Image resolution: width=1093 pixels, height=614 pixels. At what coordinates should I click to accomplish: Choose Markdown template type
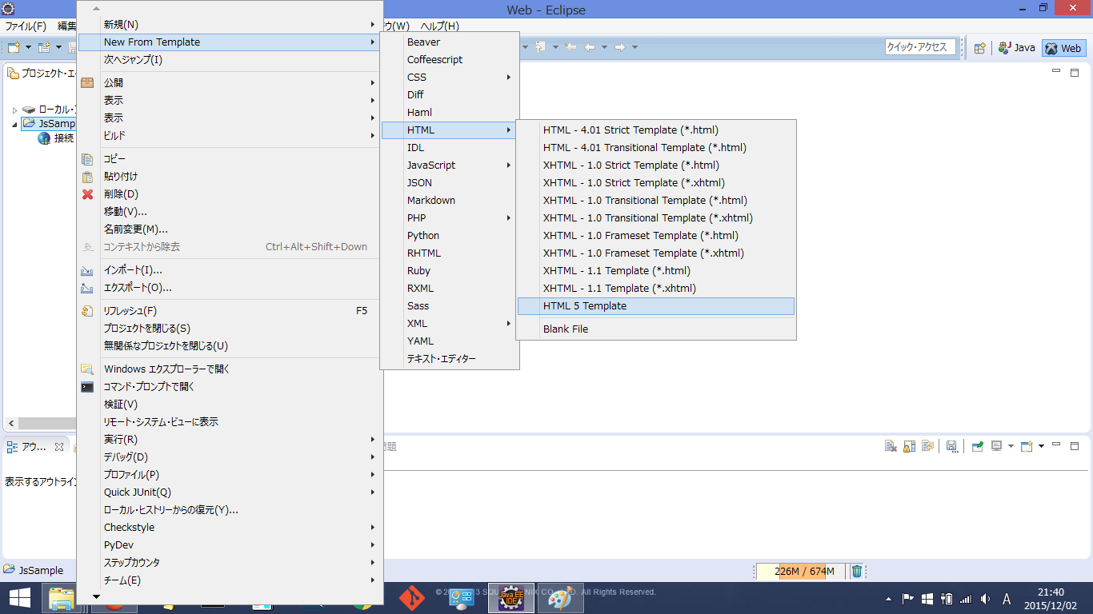(x=450, y=200)
